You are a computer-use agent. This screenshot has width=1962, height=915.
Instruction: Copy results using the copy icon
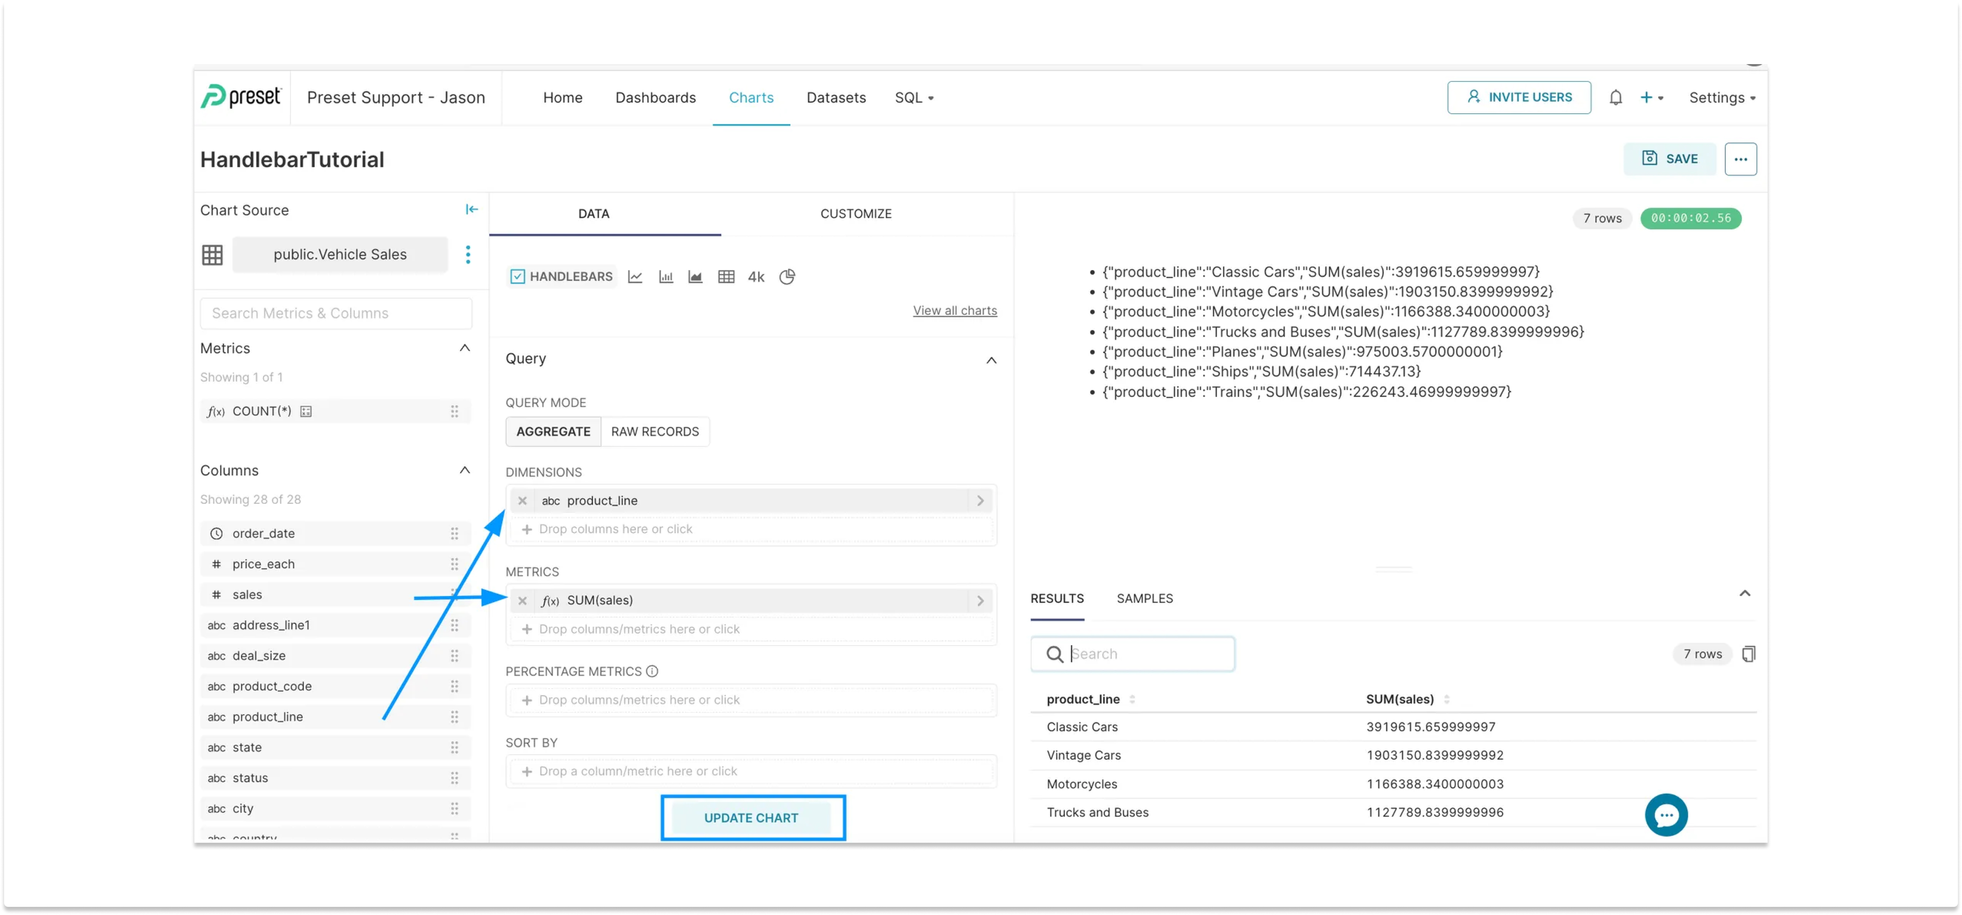tap(1750, 654)
